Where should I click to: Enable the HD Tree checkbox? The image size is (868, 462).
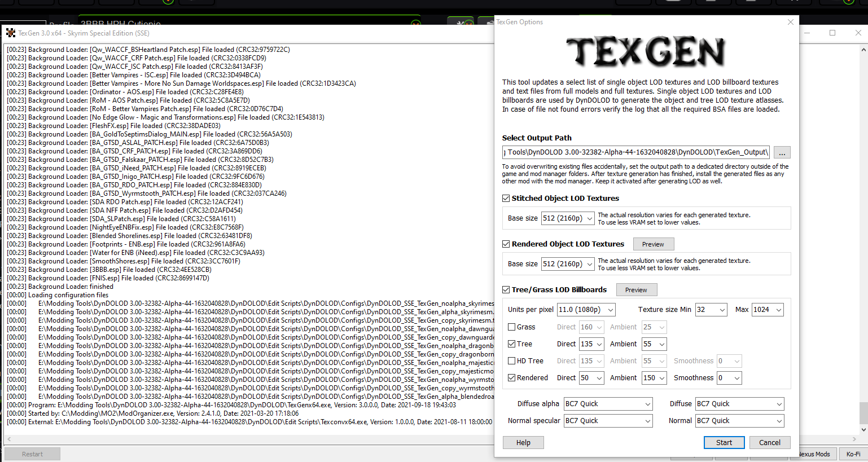(x=512, y=361)
